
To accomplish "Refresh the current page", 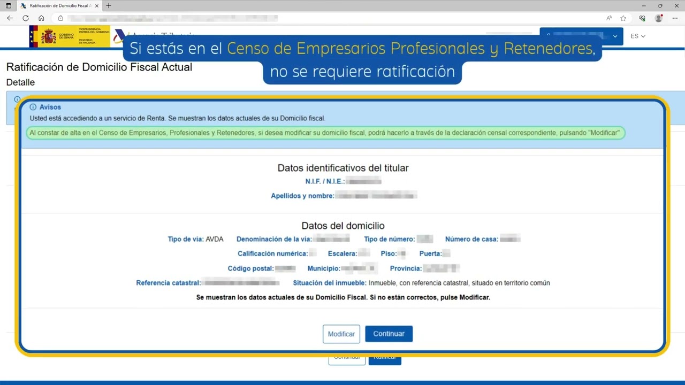I will 25,18.
